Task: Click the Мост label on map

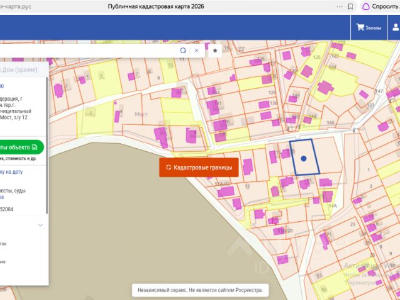Action: pyautogui.click(x=141, y=114)
